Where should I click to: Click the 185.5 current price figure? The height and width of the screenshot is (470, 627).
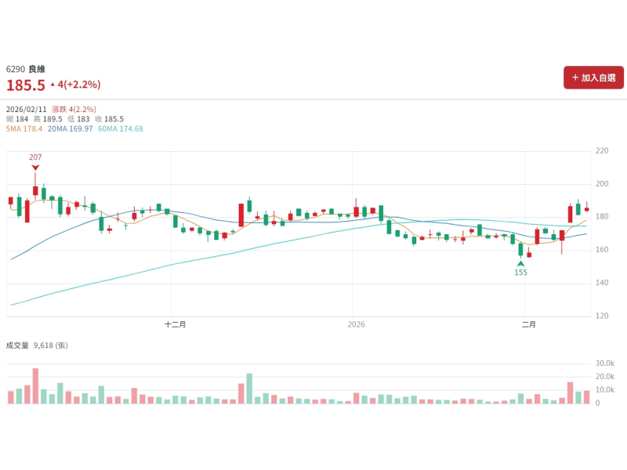click(25, 85)
